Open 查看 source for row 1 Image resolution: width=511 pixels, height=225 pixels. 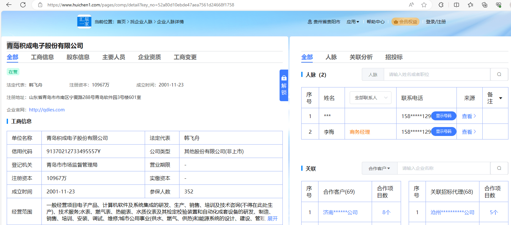(x=469, y=116)
